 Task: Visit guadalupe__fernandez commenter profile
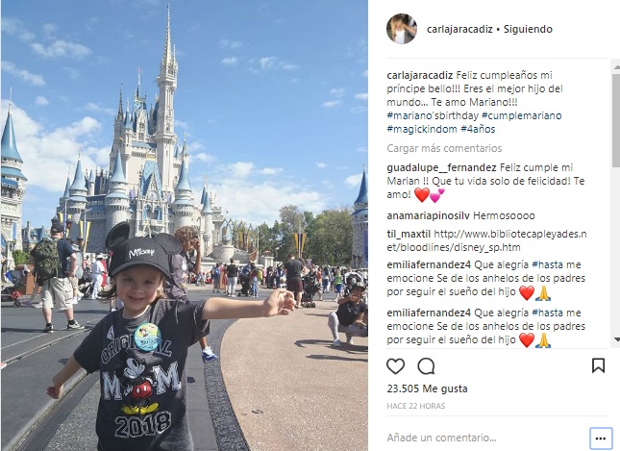tap(441, 167)
